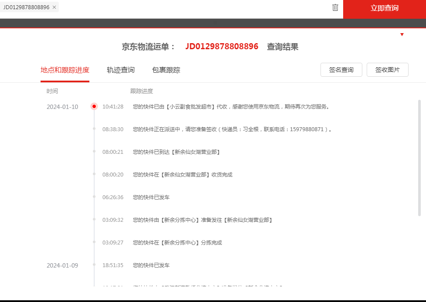
Task: Click the red timeline dot at 10:41:28
Action: tap(94, 106)
